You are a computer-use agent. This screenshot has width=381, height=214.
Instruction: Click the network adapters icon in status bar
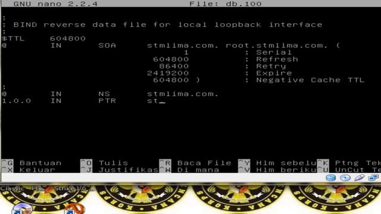[373, 178]
